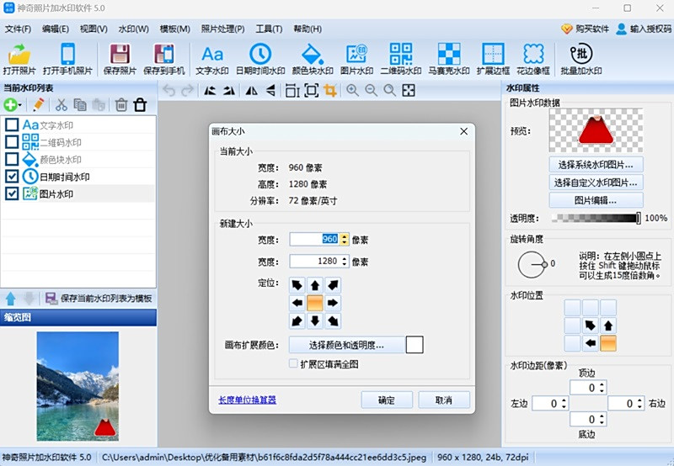The width and height of the screenshot is (674, 466).
Task: Click the 顶边 top margin stepper
Action: tap(602, 388)
